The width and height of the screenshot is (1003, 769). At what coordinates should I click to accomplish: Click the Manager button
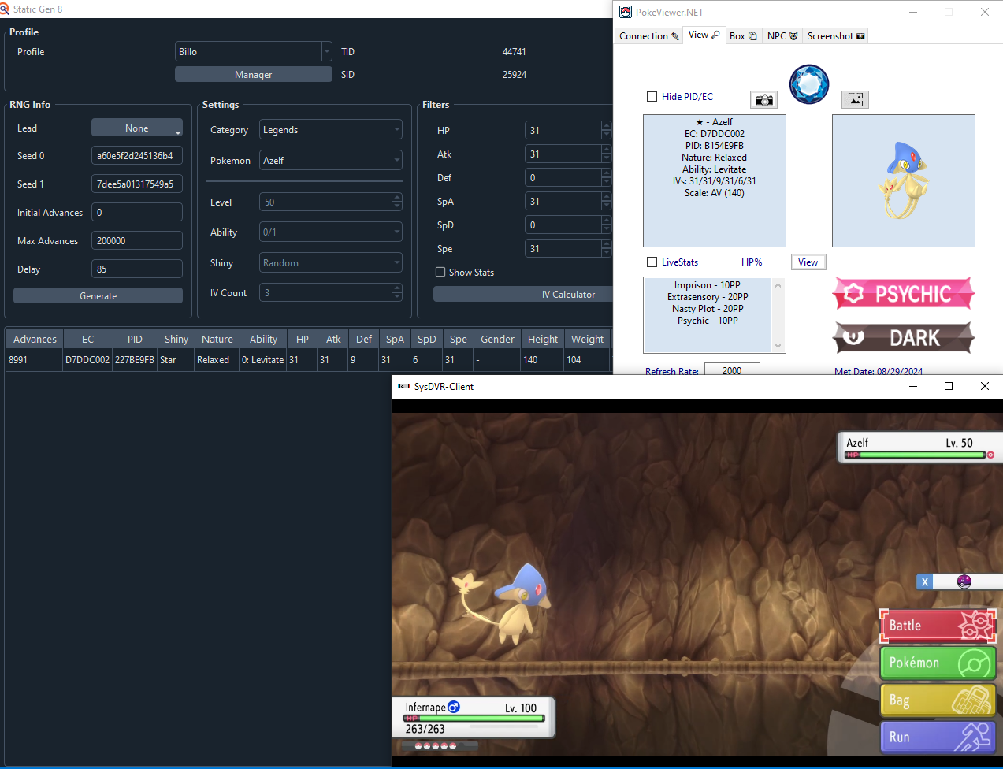click(253, 74)
